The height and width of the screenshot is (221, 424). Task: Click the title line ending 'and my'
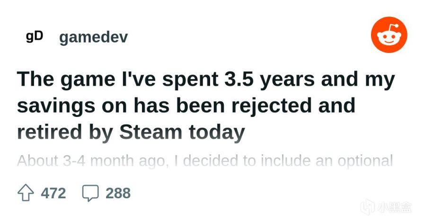pos(206,79)
